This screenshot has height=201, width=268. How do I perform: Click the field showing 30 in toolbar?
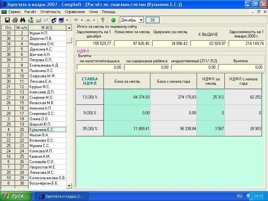pyautogui.click(x=152, y=20)
